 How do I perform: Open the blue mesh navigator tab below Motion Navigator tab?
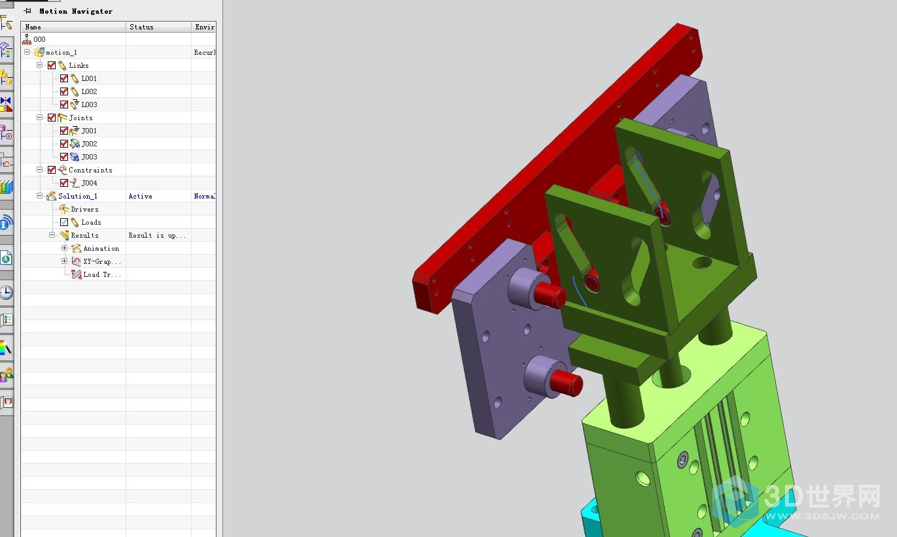click(x=6, y=50)
